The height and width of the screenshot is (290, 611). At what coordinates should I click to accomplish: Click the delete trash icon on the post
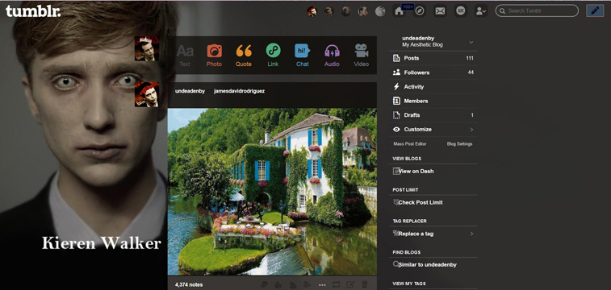(x=364, y=284)
